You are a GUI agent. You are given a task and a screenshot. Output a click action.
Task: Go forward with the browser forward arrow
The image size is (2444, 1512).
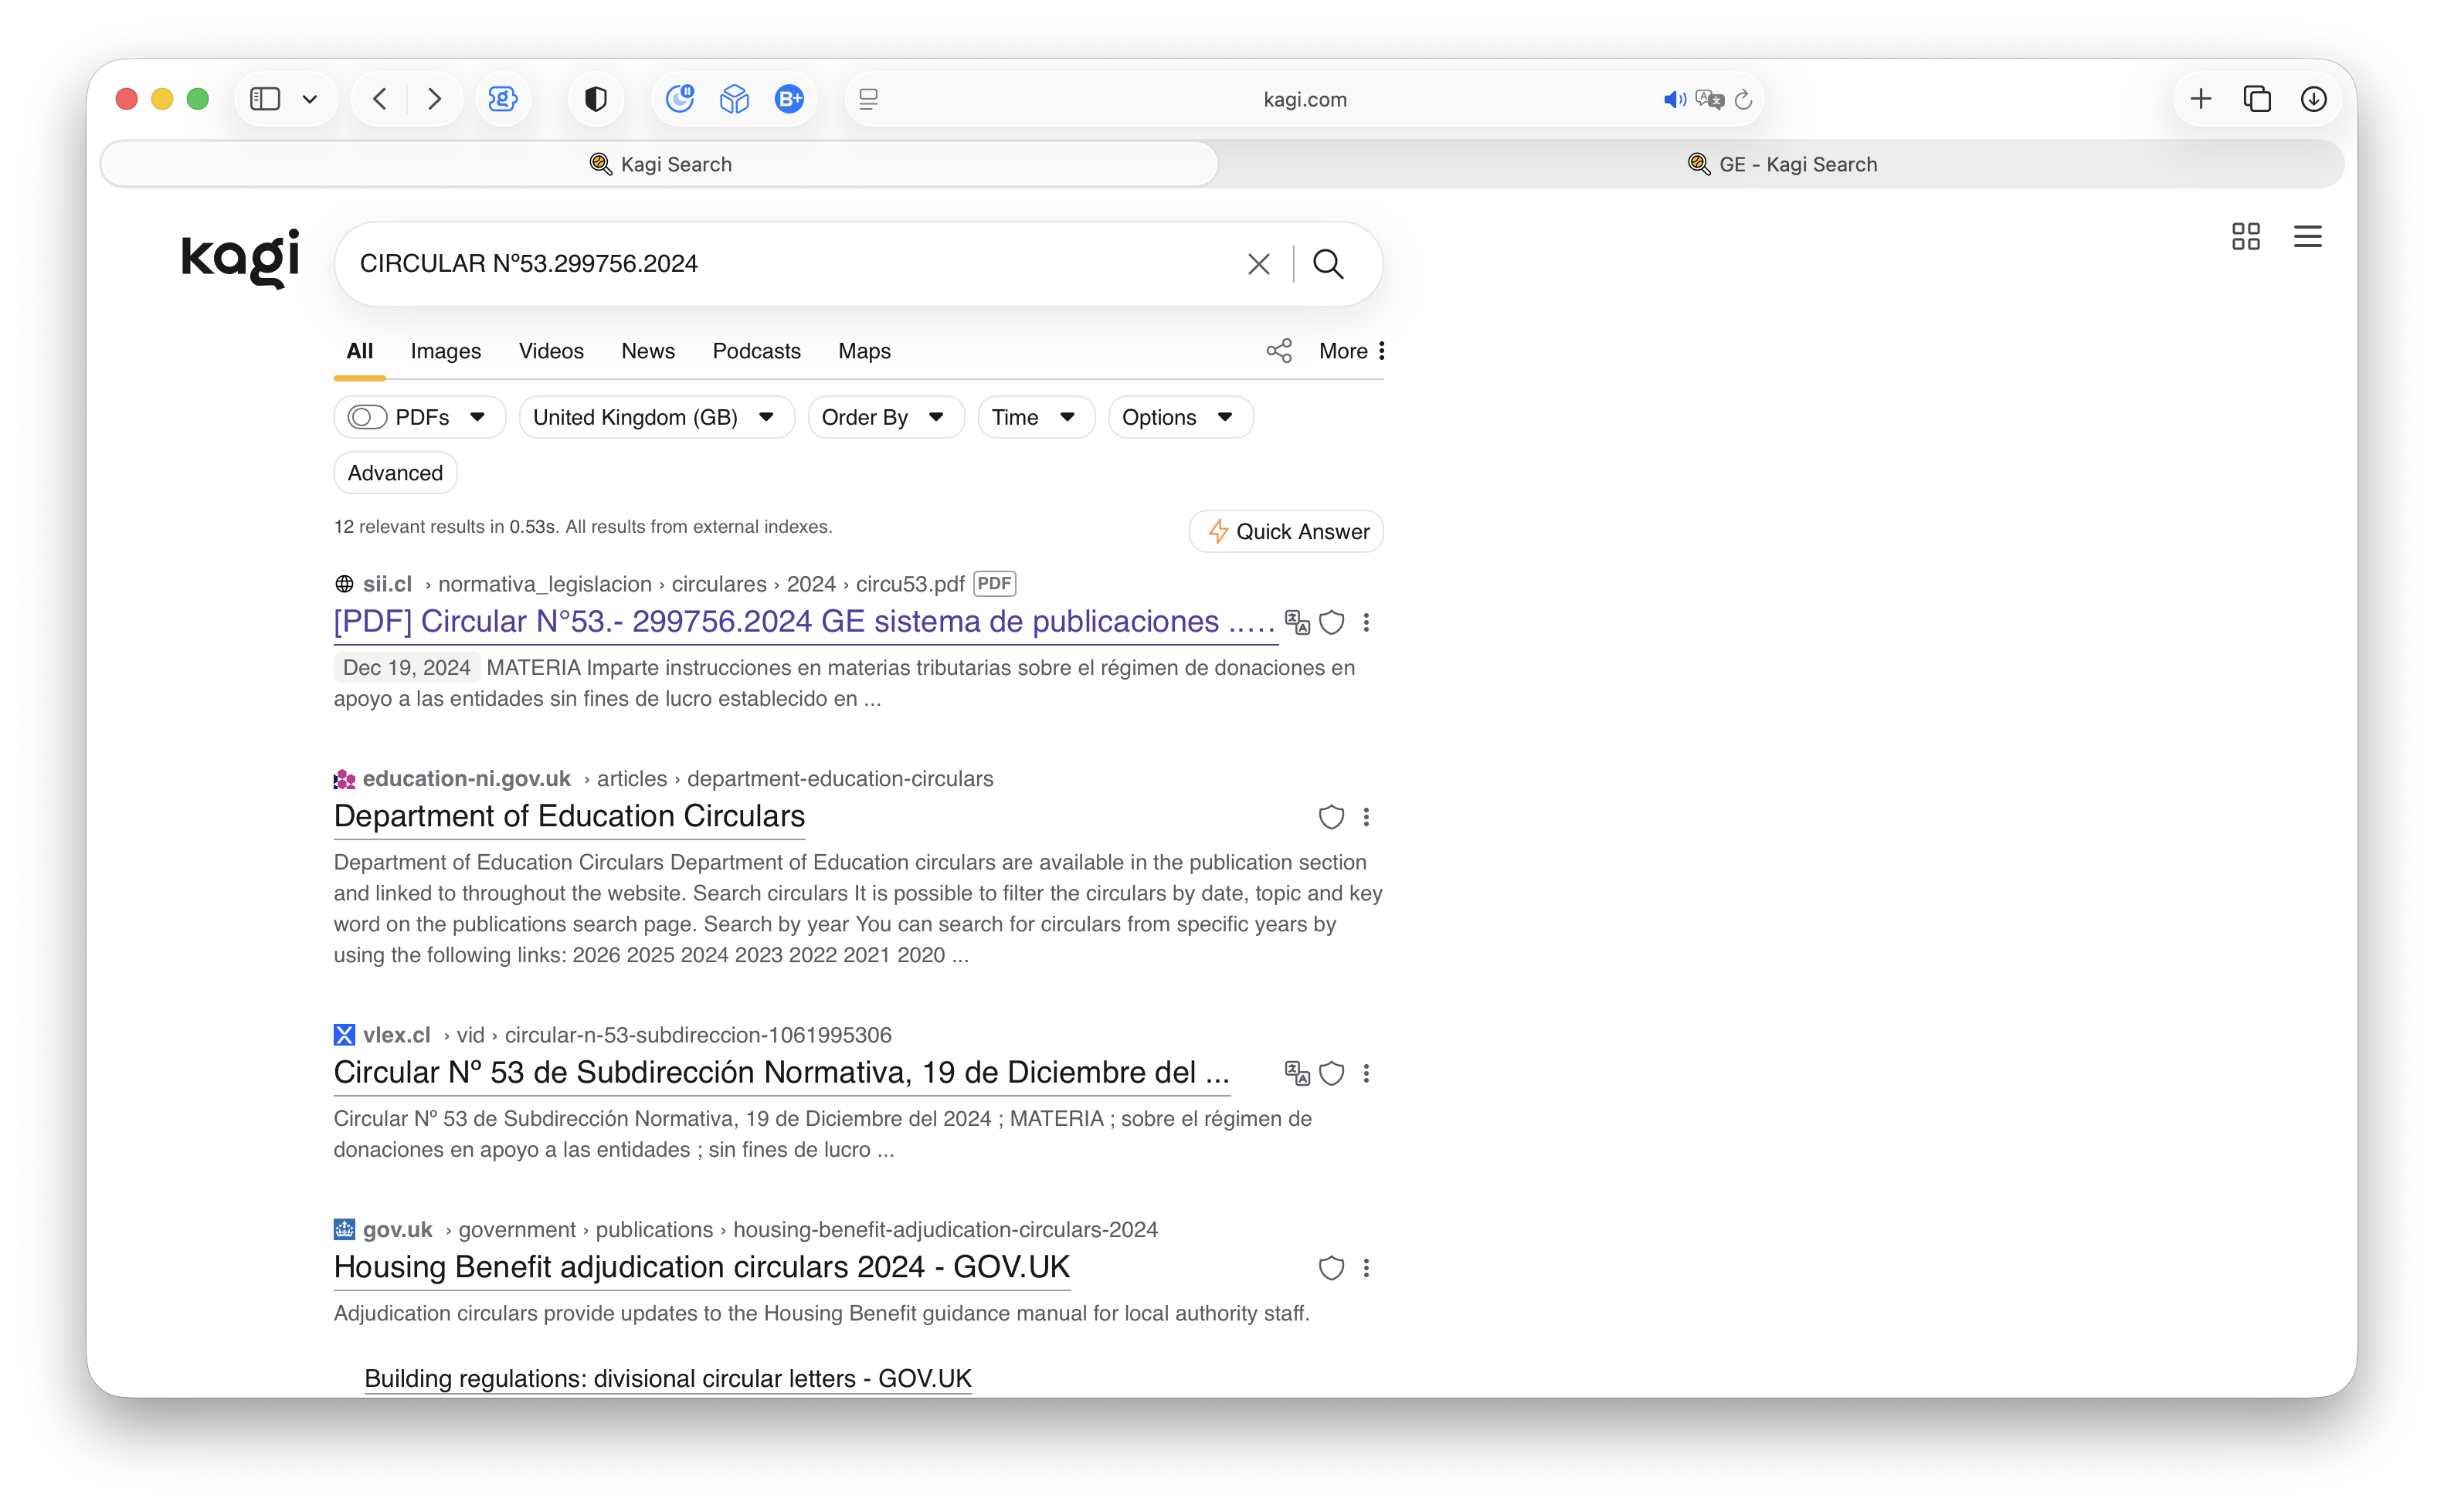click(434, 99)
